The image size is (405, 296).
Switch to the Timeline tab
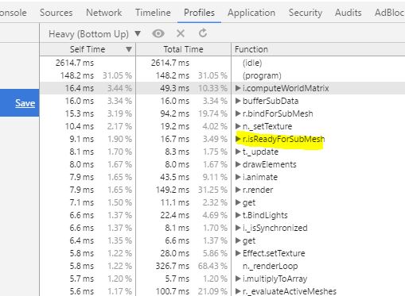[153, 13]
